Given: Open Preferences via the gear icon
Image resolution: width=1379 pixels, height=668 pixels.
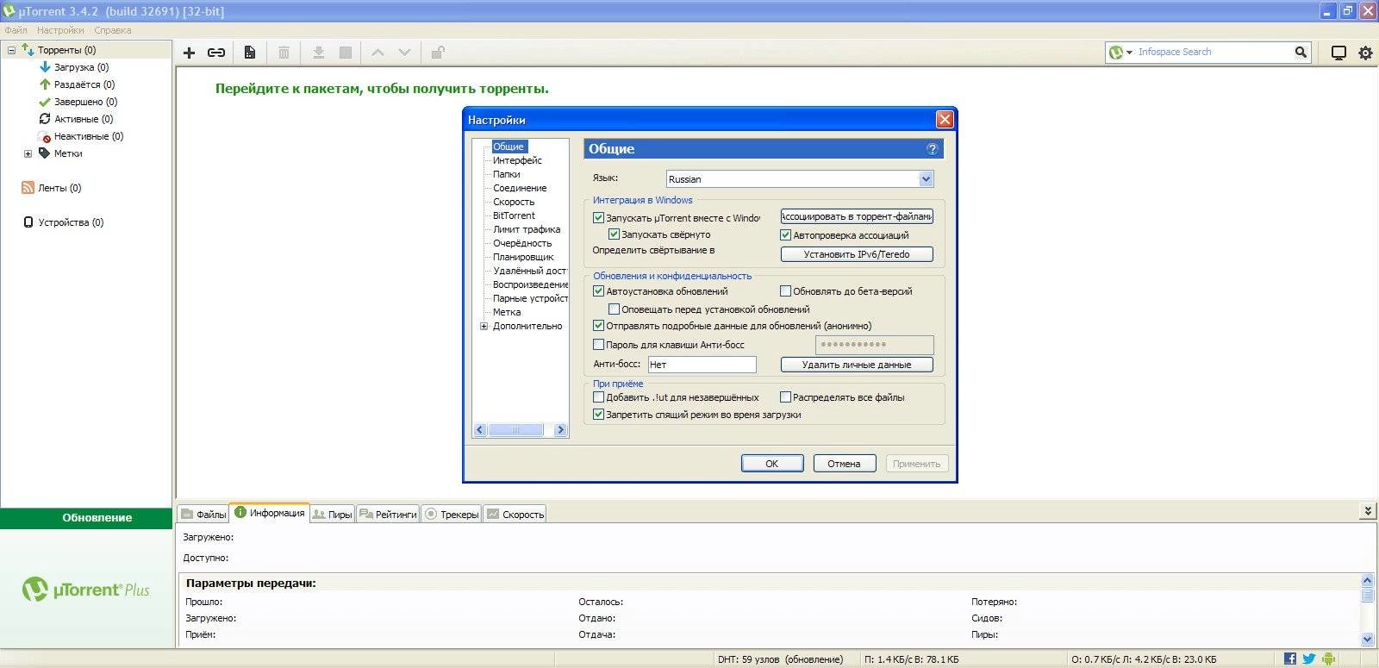Looking at the screenshot, I should pos(1365,53).
